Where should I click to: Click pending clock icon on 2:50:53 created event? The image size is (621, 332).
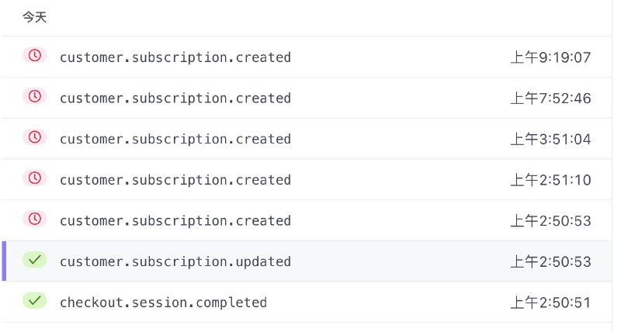click(x=35, y=219)
